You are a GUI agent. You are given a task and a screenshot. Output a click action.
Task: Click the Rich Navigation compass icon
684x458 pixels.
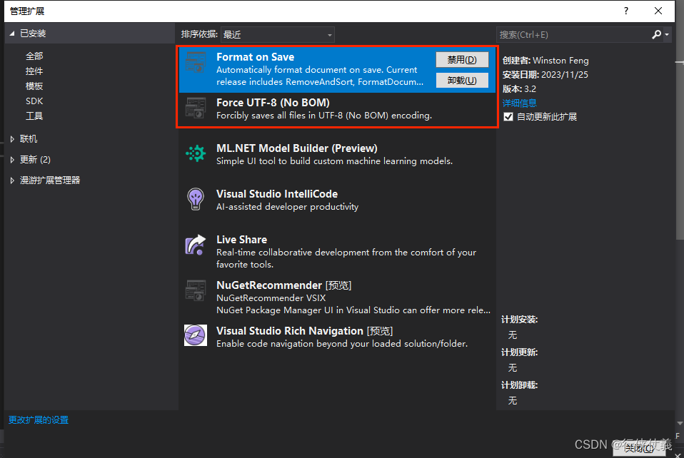pyautogui.click(x=196, y=335)
